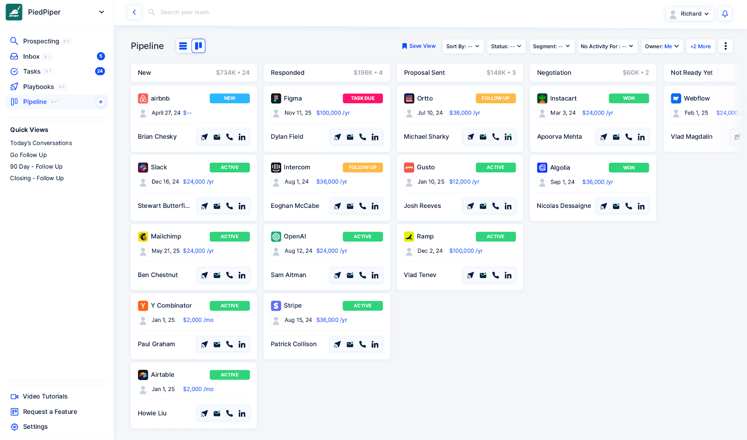Click the send icon on Michael Sharky's card
747x440 pixels.
(x=470, y=136)
